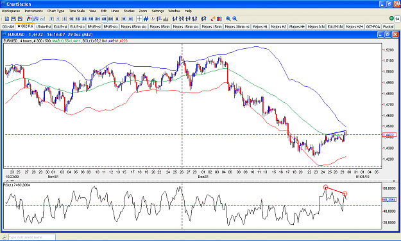
Task: Switch to daily D timeframe button
Action: coord(117,19)
